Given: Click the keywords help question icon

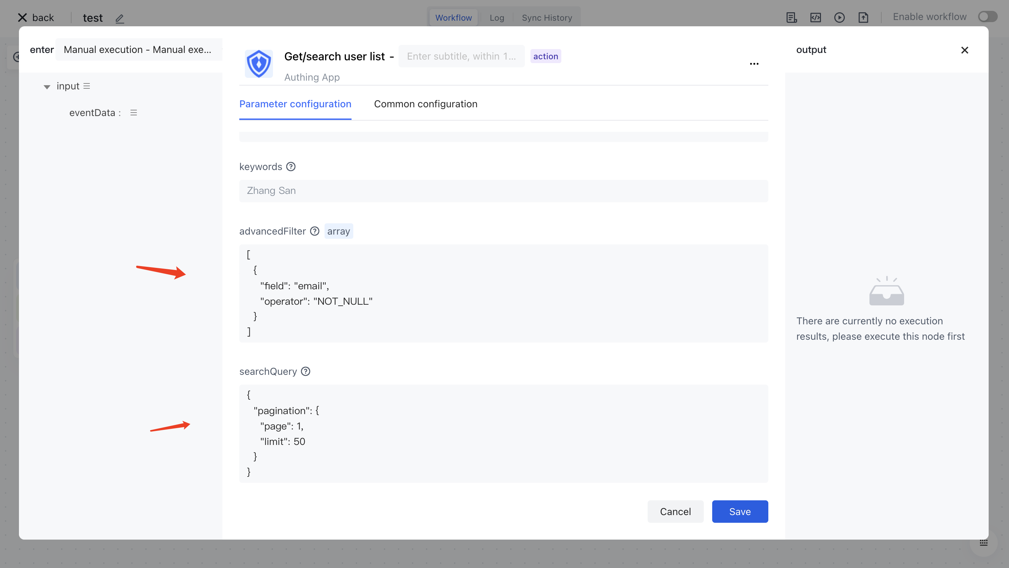Looking at the screenshot, I should [x=290, y=167].
